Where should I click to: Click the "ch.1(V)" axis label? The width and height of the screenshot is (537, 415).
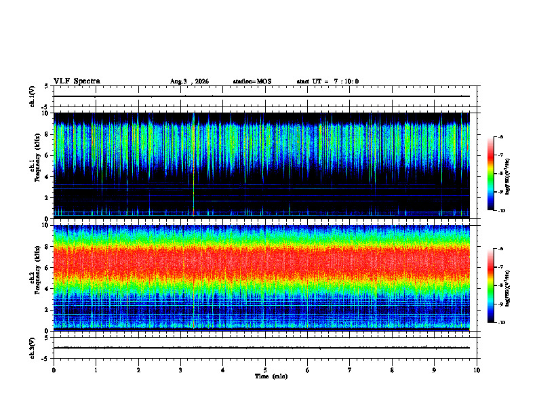33,96
